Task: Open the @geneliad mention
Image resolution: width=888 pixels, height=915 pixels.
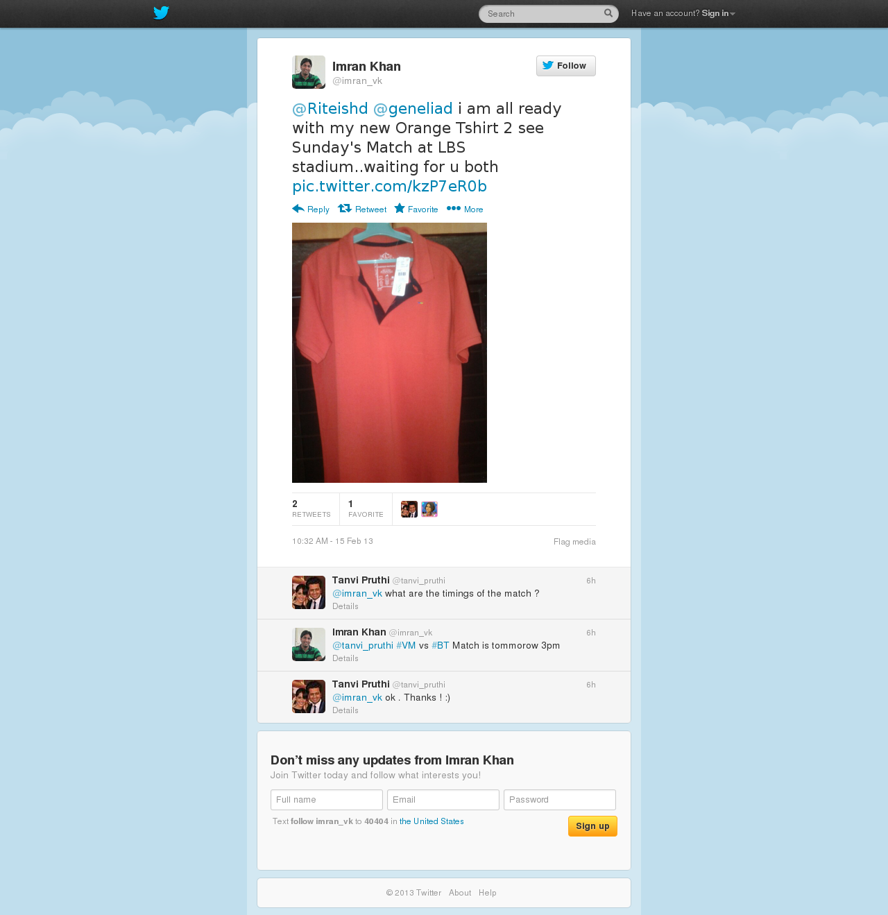Action: (413, 108)
